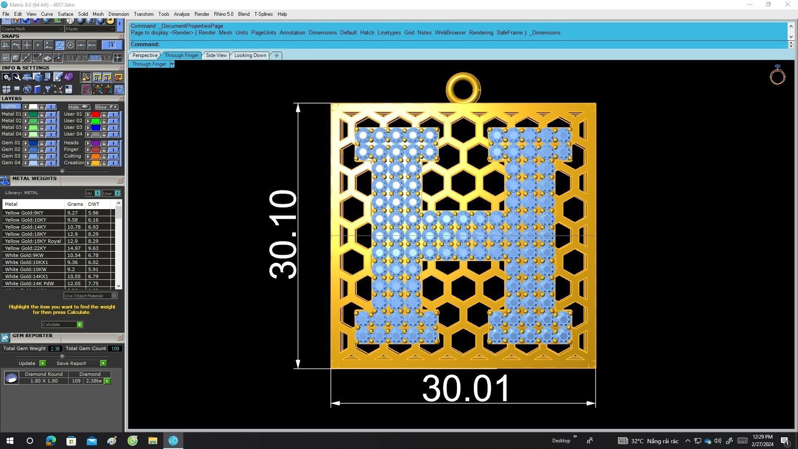Toggle visibility switch for Metal 01 layer
798x449 pixels.
tap(51, 114)
